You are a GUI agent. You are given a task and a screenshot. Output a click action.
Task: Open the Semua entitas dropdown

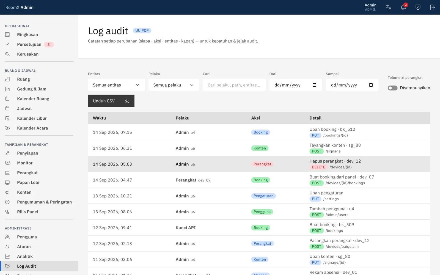(116, 85)
